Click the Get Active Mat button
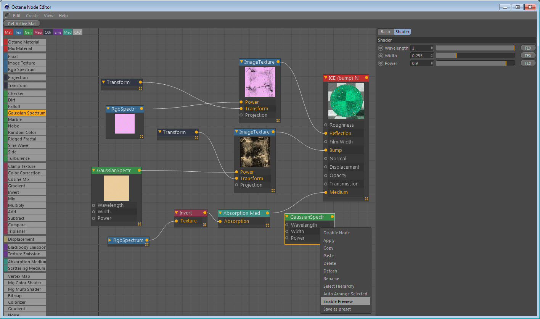Image resolution: width=540 pixels, height=319 pixels. point(22,24)
